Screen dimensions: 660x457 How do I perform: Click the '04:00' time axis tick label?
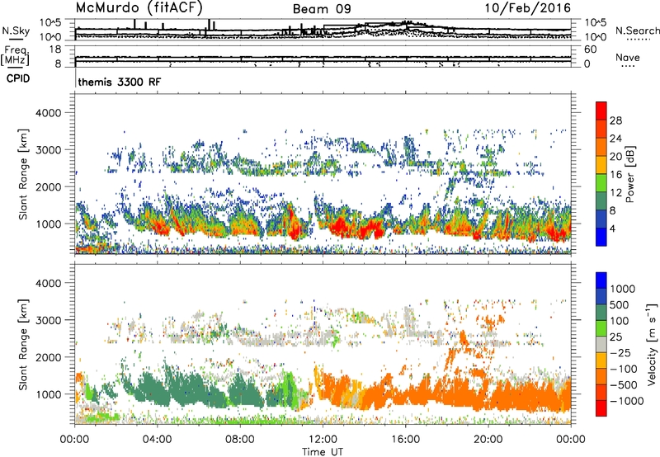[157, 440]
